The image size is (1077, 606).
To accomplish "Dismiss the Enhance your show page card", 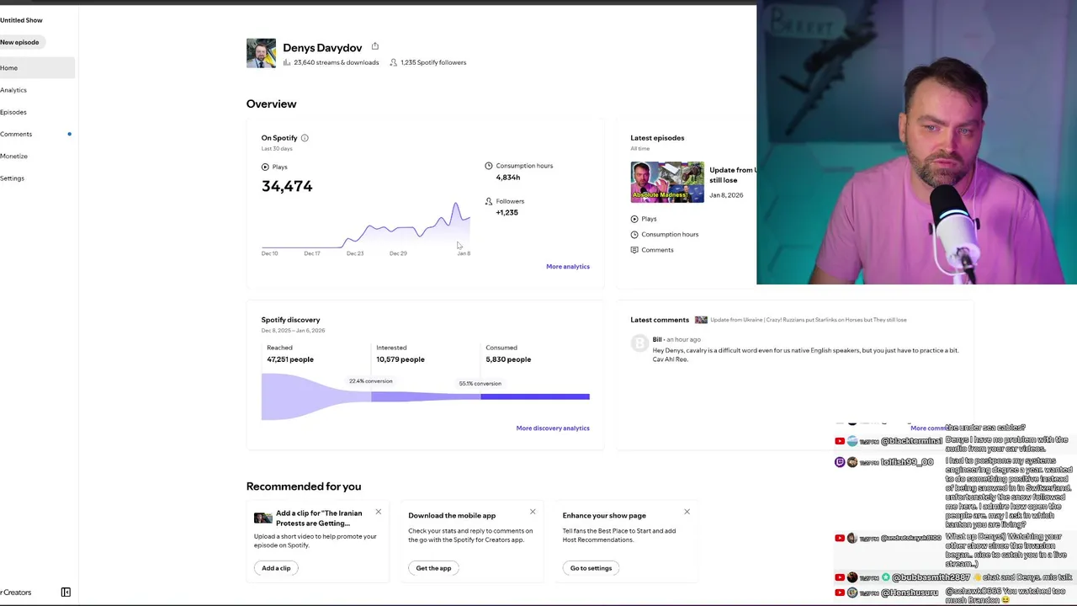I will pos(687,512).
